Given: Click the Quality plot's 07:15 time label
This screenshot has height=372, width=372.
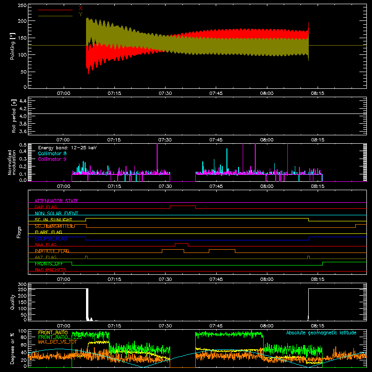Looking at the screenshot, I should [x=114, y=326].
